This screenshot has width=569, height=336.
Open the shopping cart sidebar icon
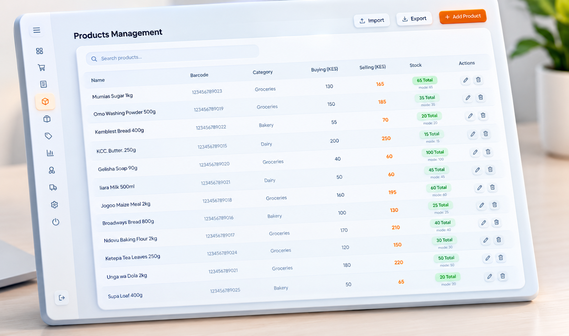[41, 68]
